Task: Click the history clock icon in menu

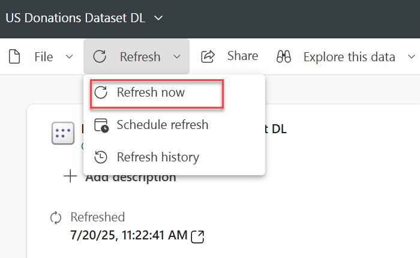Action: [x=102, y=157]
